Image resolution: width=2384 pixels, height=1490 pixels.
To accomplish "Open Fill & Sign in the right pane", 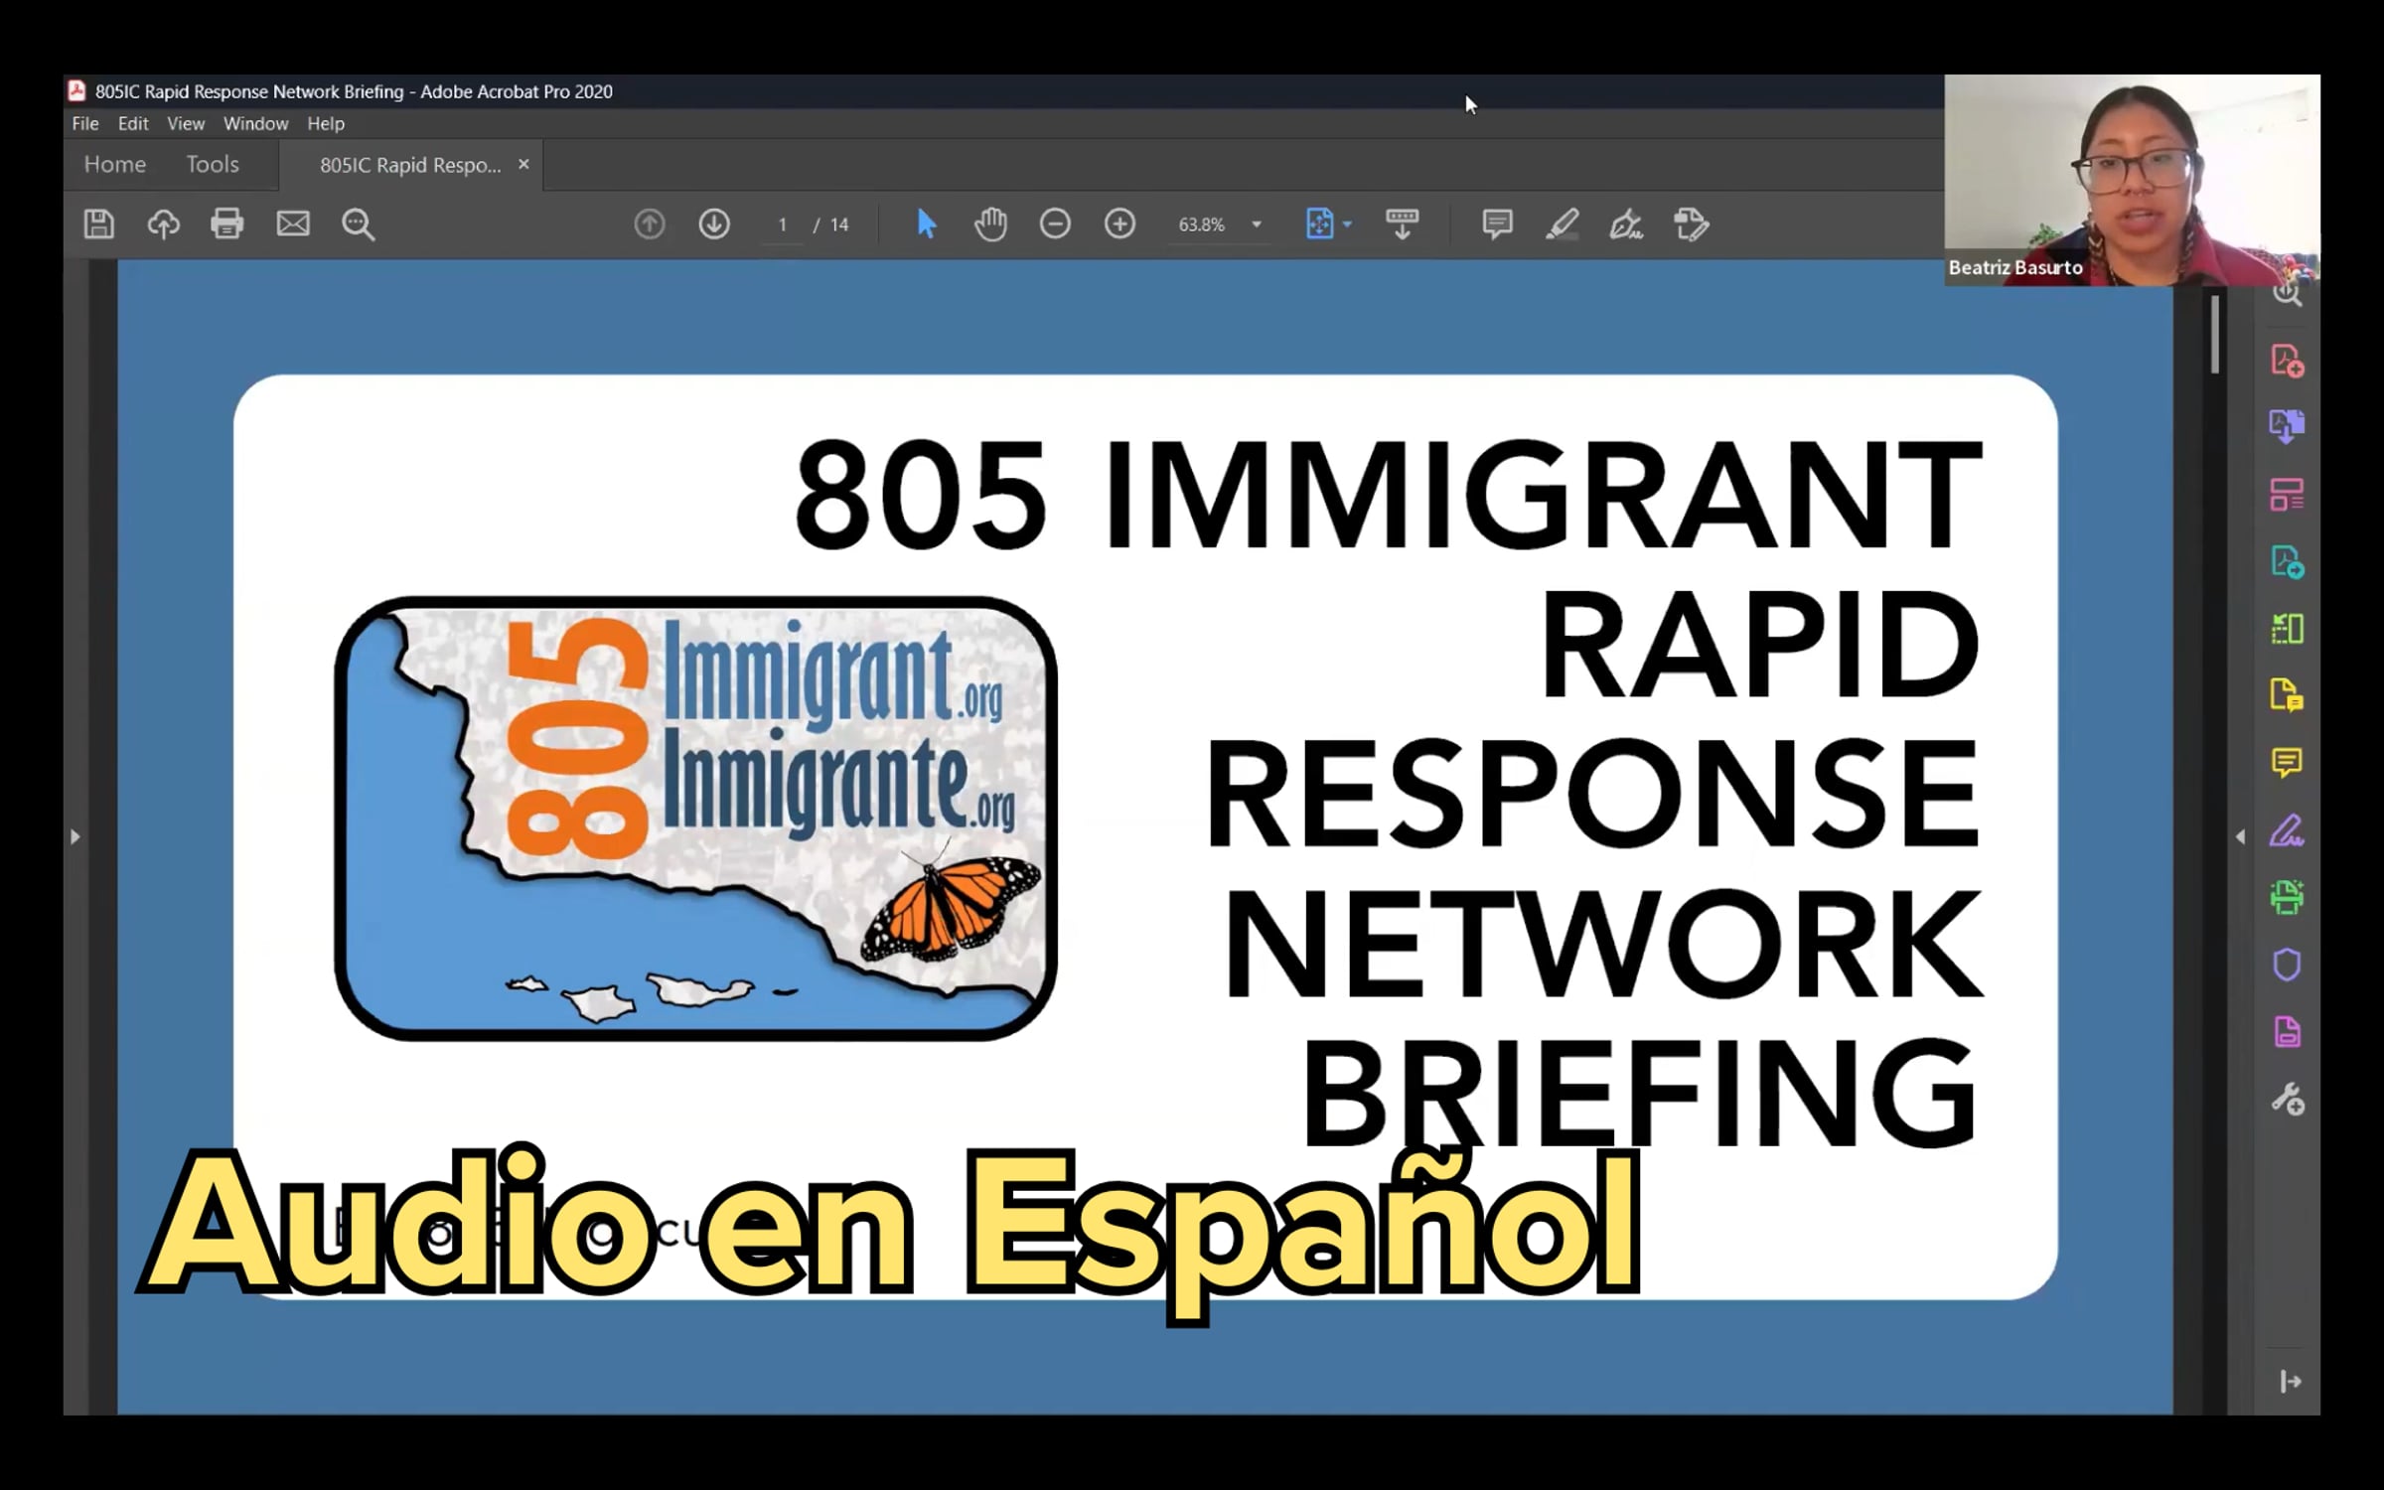I will (2287, 829).
